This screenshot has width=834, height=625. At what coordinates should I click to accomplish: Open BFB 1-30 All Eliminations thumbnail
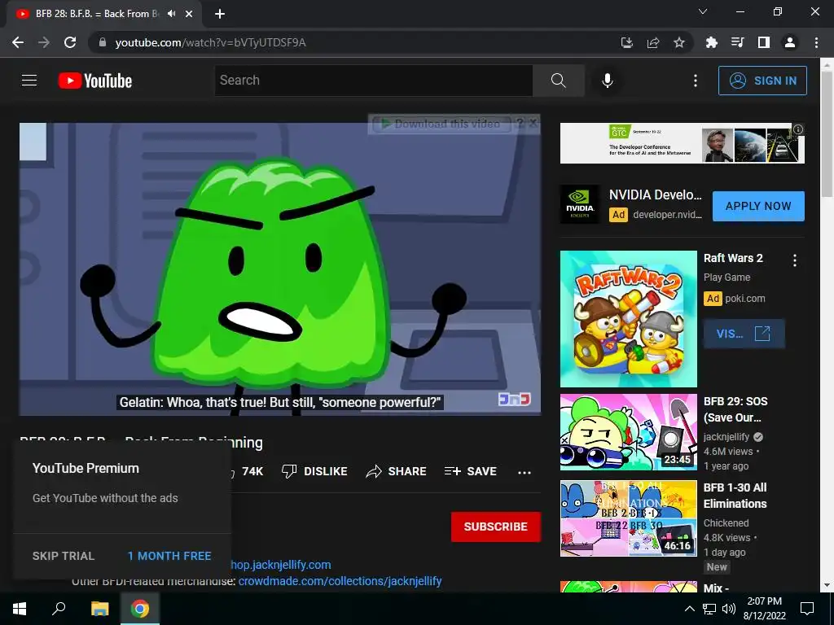(x=628, y=518)
